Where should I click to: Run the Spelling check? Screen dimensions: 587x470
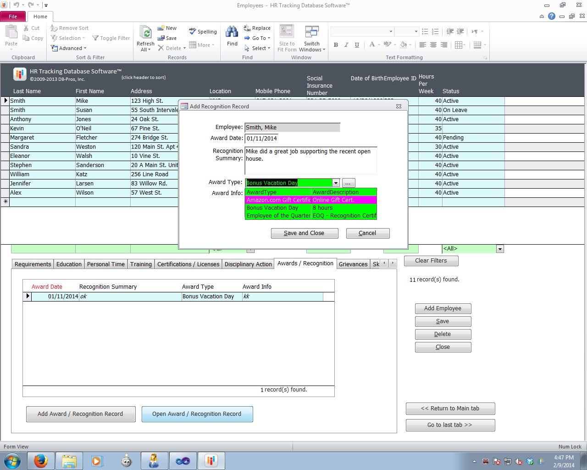(203, 31)
